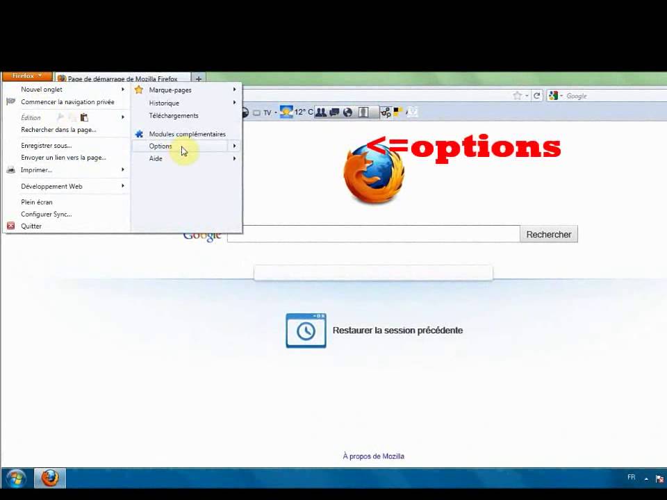
Task: Open Imprimer menu entry
Action: [x=37, y=169]
